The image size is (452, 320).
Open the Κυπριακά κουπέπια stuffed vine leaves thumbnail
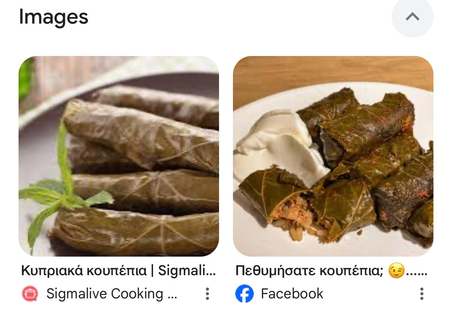(119, 156)
